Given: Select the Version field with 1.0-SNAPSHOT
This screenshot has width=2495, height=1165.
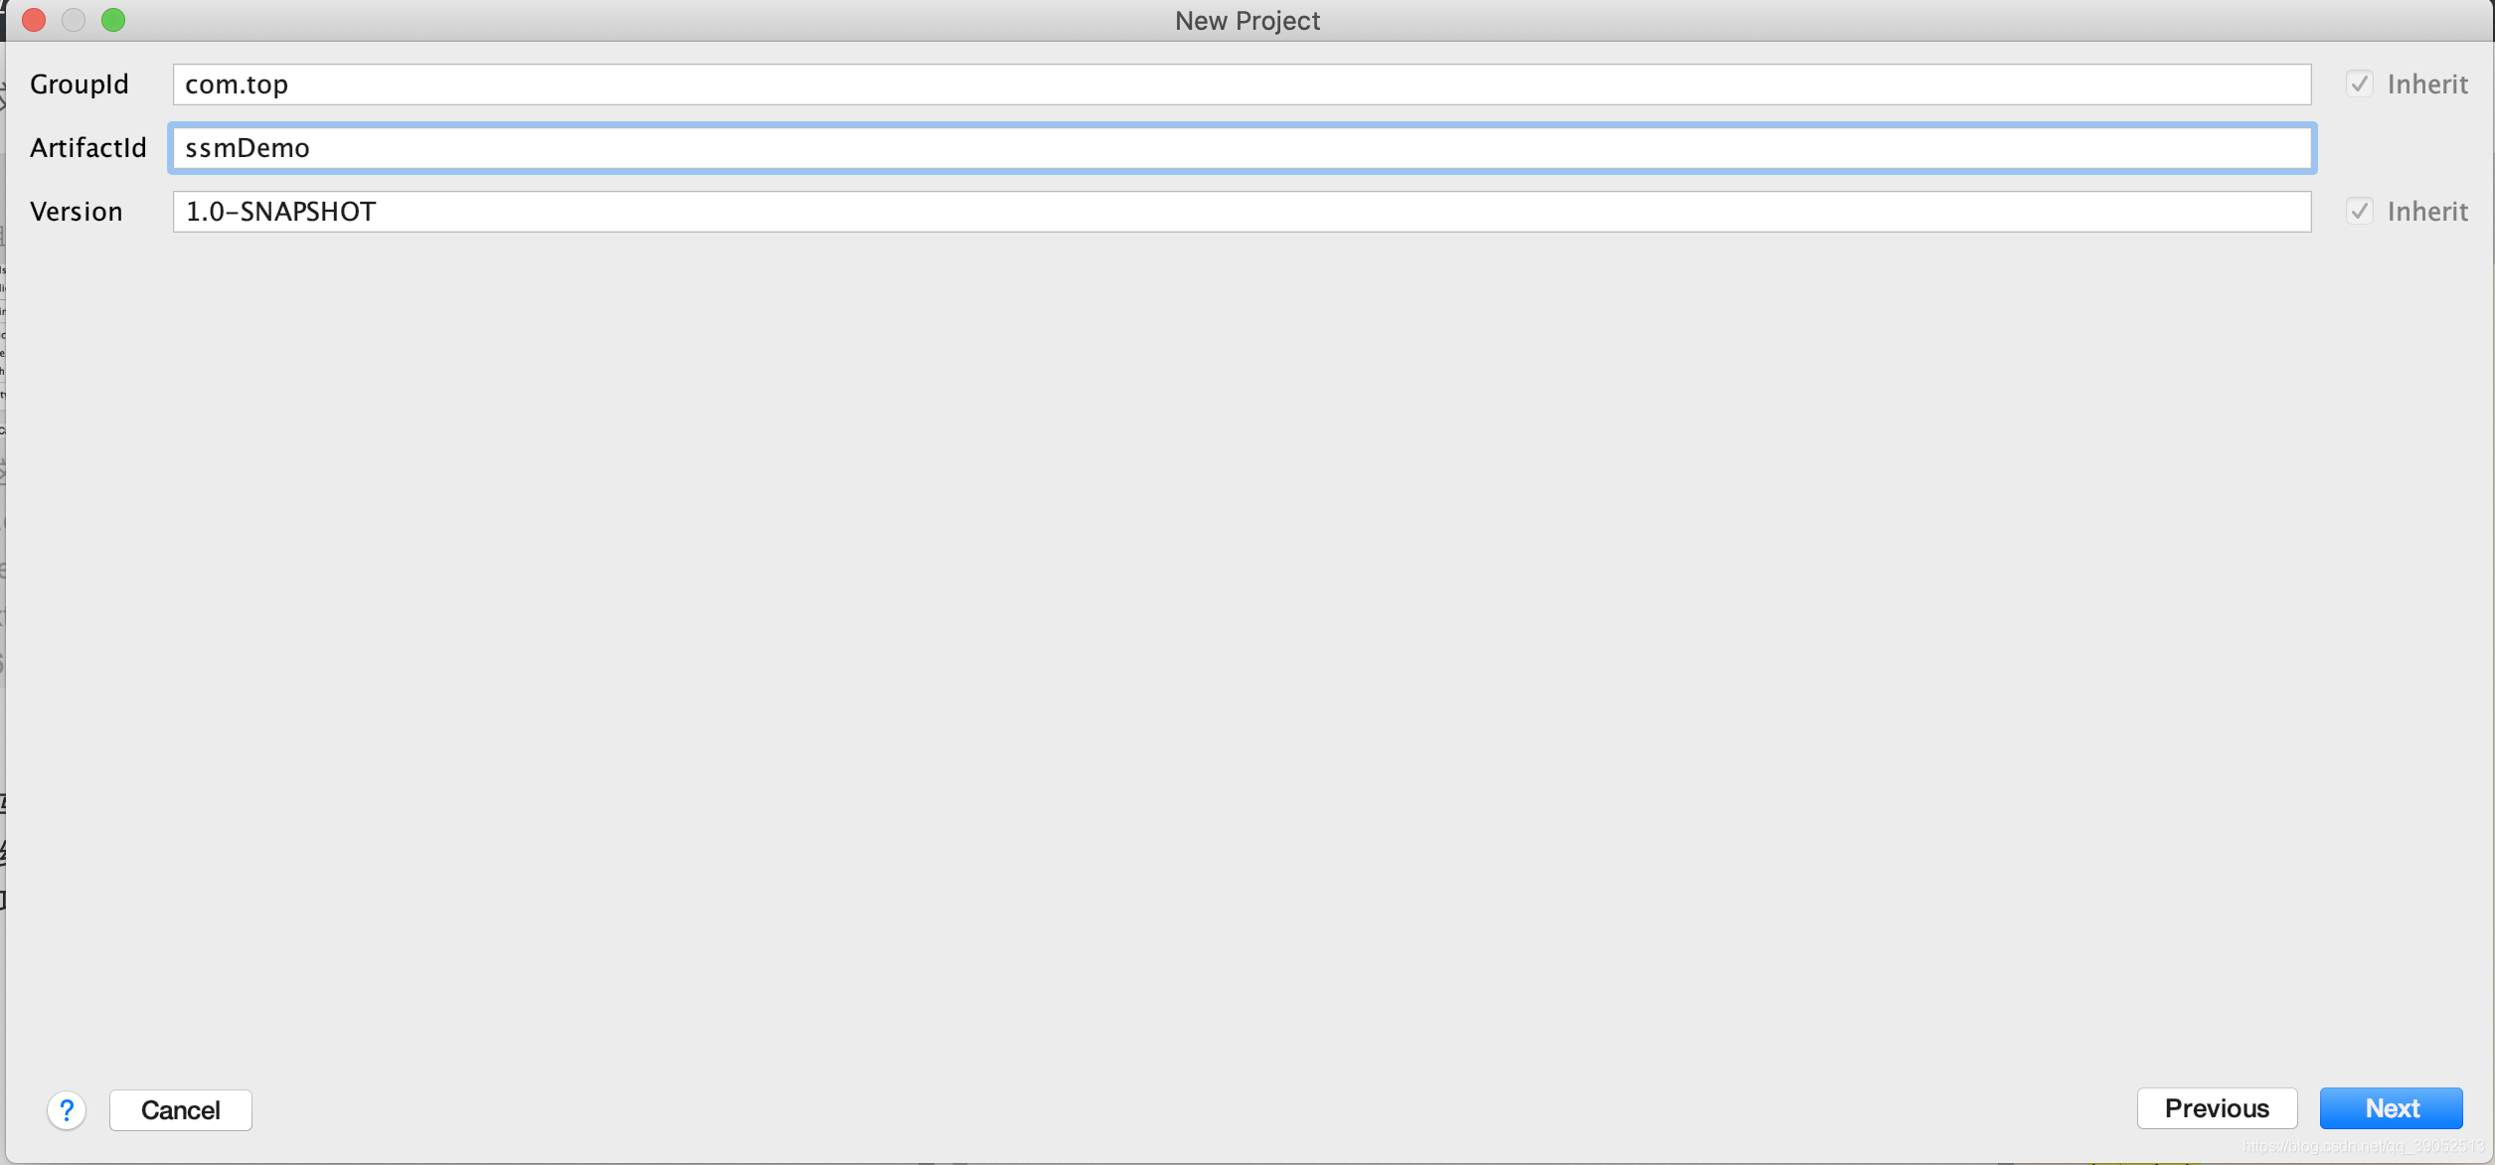Looking at the screenshot, I should (x=1241, y=212).
